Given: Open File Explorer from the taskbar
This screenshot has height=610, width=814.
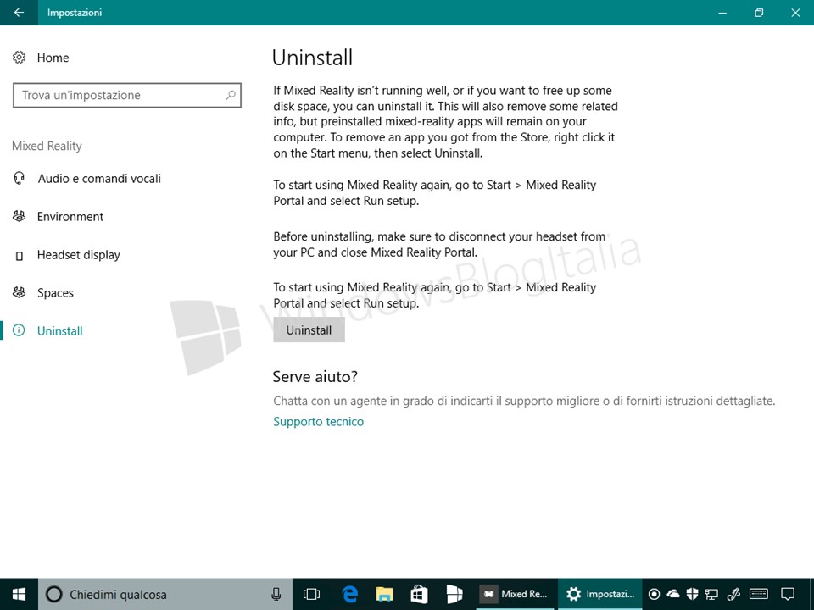Looking at the screenshot, I should pyautogui.click(x=385, y=595).
